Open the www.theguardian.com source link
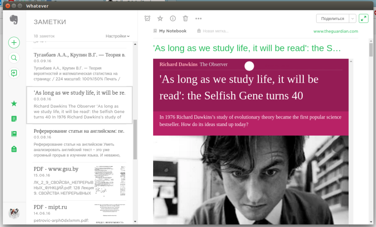Image resolution: width=376 pixels, height=227 pixels. 335,31
